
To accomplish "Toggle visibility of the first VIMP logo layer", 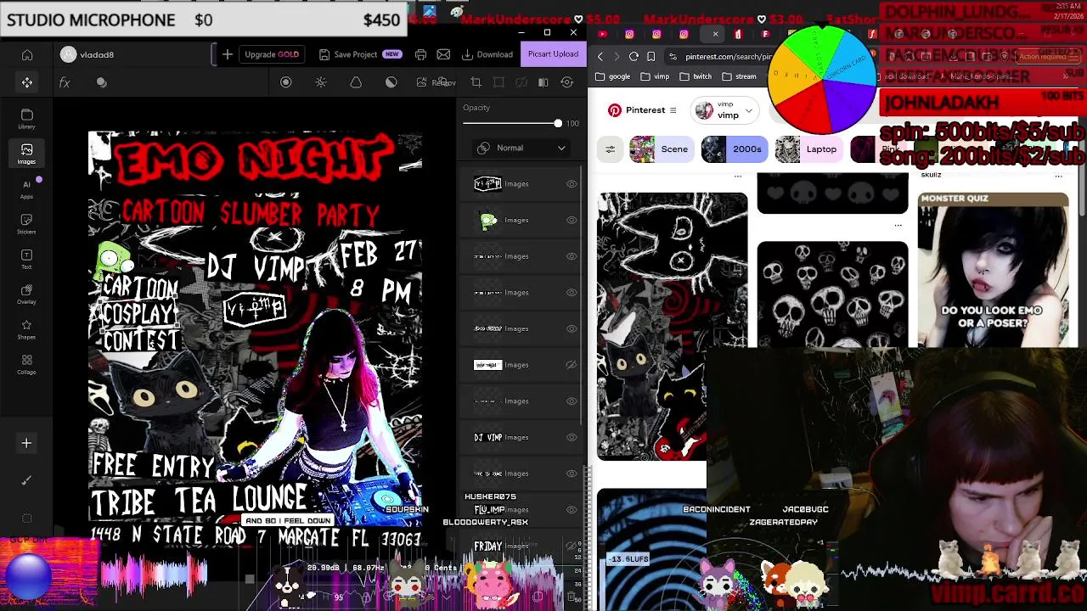I will point(572,183).
